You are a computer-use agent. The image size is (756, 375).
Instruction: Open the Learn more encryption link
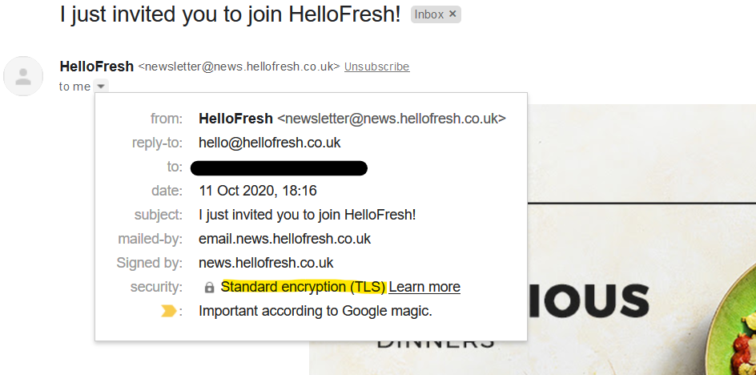(424, 287)
